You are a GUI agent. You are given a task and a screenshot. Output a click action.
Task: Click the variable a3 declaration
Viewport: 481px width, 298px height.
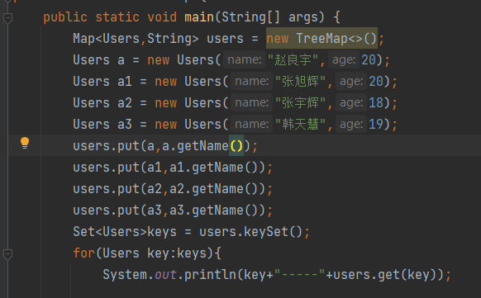pos(125,125)
